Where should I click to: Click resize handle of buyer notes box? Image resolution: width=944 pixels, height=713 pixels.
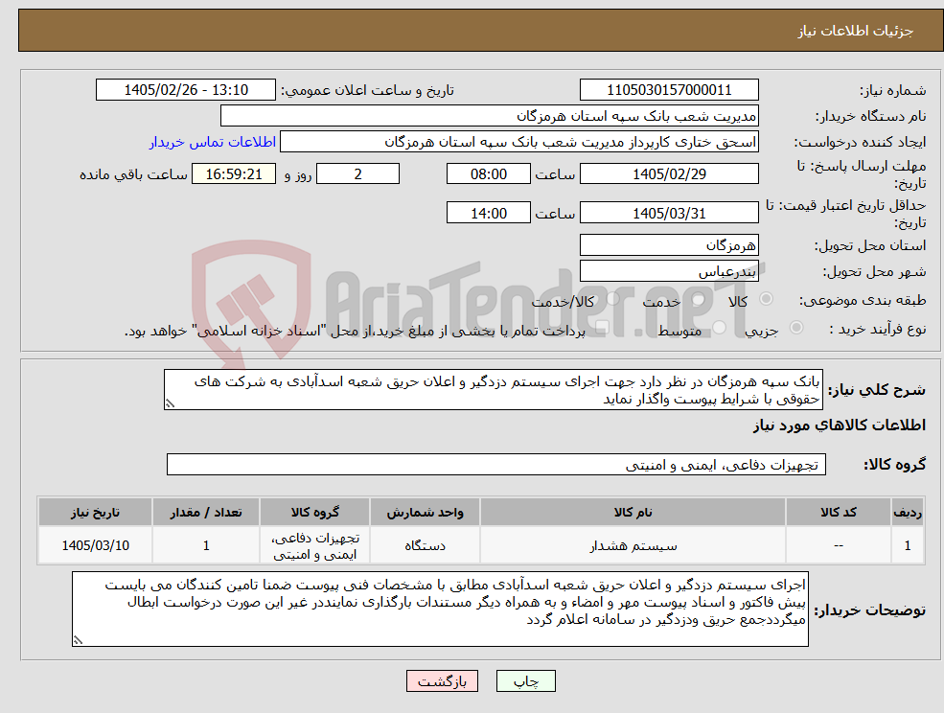(x=78, y=641)
